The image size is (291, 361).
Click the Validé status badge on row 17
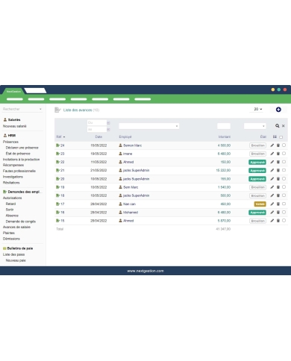[x=260, y=204]
